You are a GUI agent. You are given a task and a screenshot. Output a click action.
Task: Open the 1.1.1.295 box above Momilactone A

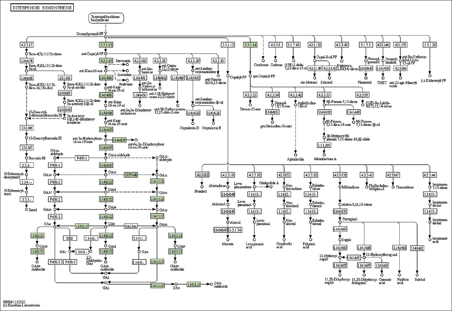(324, 145)
